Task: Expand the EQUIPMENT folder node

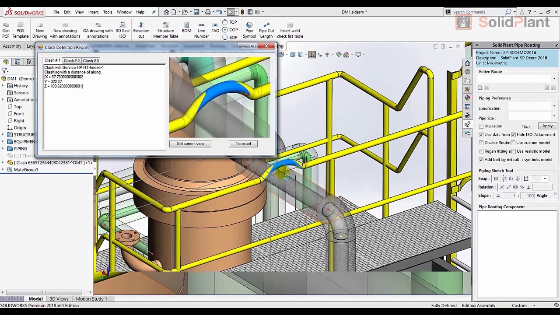Action: coord(3,142)
